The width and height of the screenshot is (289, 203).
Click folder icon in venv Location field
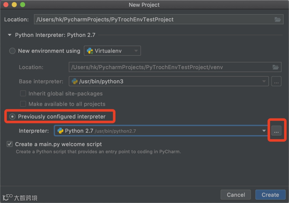[276, 67]
